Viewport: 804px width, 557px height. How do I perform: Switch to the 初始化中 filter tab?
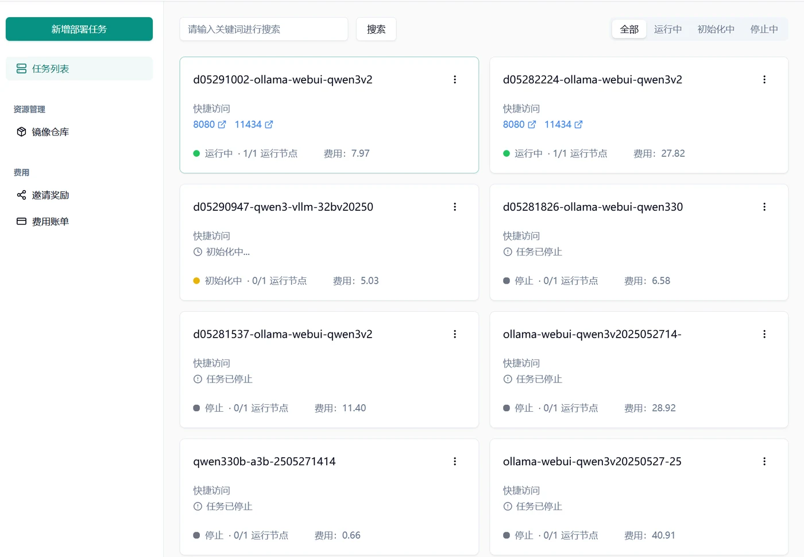[716, 29]
